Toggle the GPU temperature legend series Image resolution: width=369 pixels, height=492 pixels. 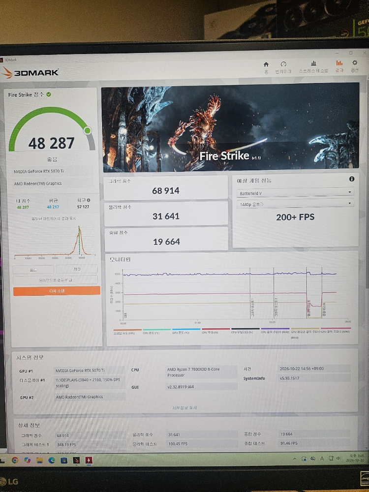(186, 331)
